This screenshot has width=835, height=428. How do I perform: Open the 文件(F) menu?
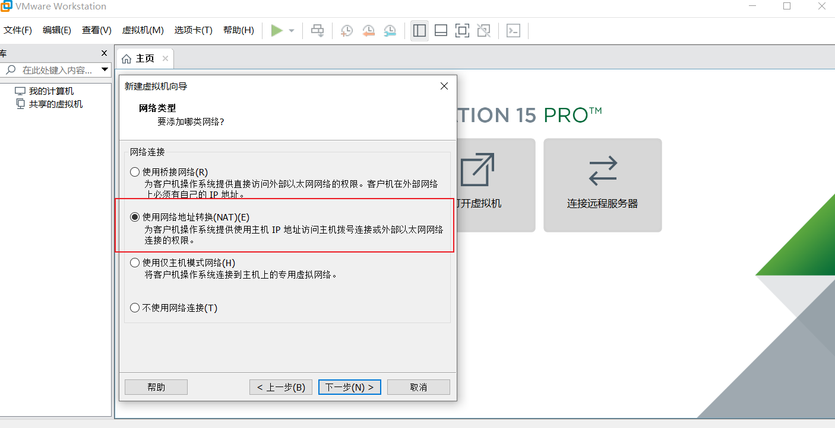pos(18,30)
